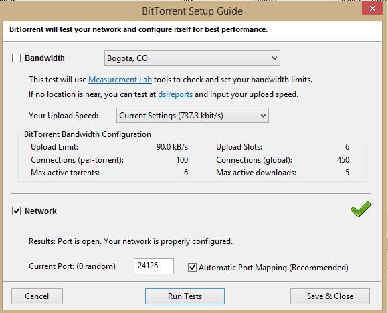
Task: Toggle Automatic Port Mapping checkbox
Action: 192,268
